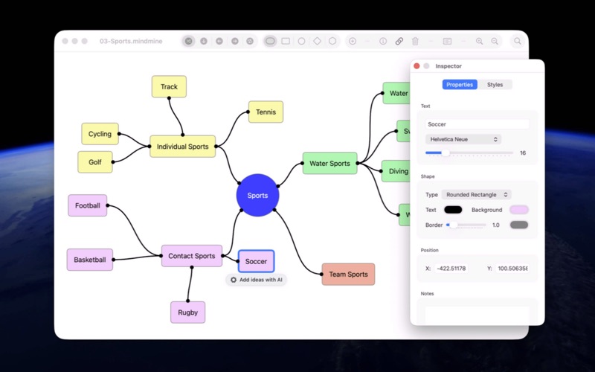The height and width of the screenshot is (372, 595).
Task: Select the circle shape tool
Action: click(301, 41)
